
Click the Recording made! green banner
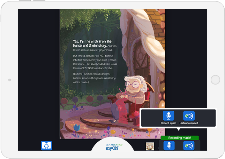click(180, 138)
